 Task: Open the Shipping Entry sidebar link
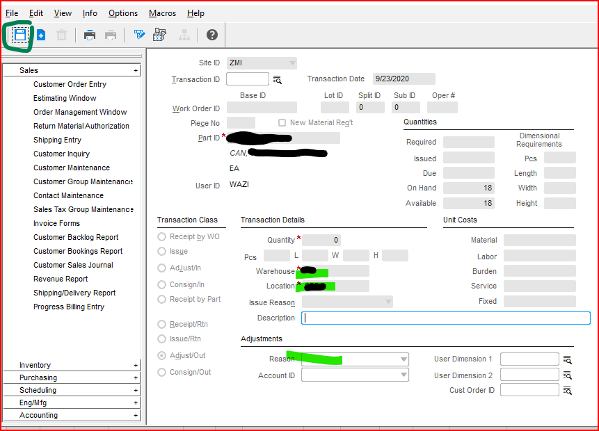(57, 140)
